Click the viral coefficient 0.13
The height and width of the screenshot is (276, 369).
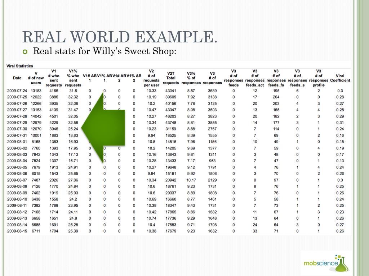pyautogui.click(x=340, y=161)
